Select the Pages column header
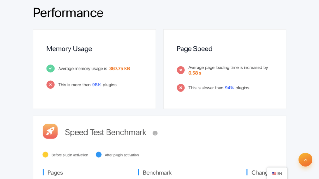Image resolution: width=319 pixels, height=179 pixels. 55,172
